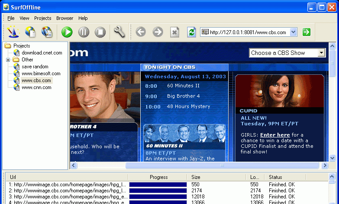Click 48 Hours Mystery schedule entry
The width and height of the screenshot is (339, 204).
(188, 106)
